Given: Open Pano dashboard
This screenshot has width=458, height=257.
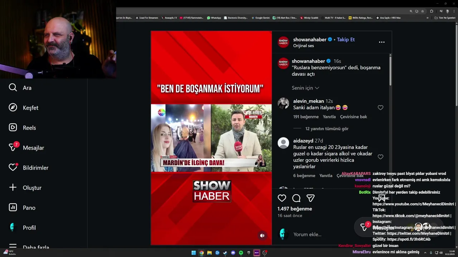Looking at the screenshot, I should (22, 208).
